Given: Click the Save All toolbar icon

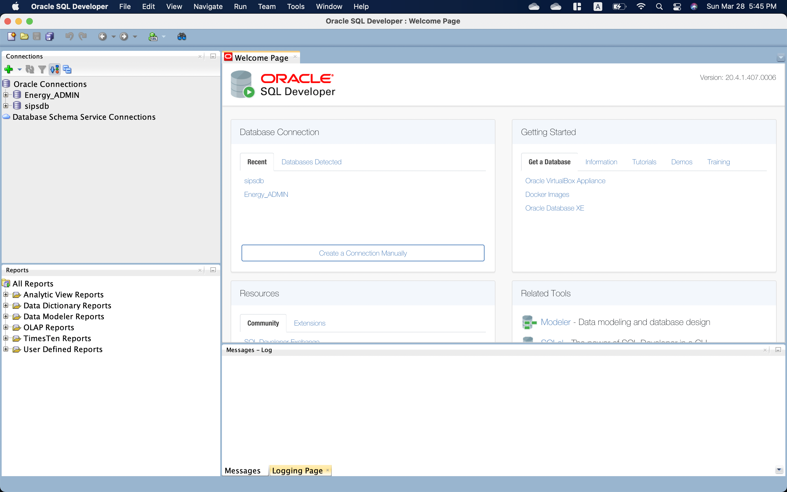Looking at the screenshot, I should [50, 36].
